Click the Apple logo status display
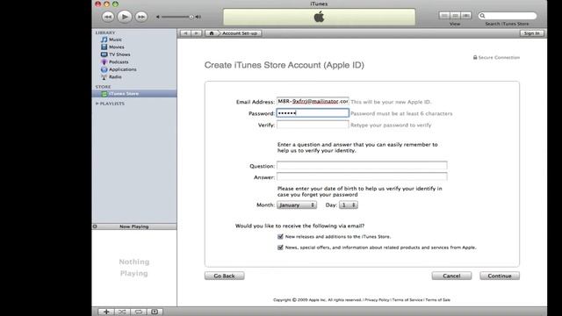Viewport: 562px width, 316px height. point(319,17)
